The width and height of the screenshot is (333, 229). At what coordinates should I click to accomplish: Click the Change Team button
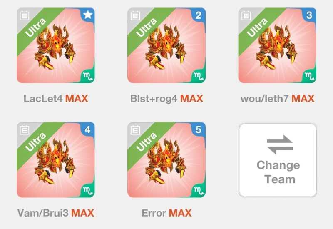click(x=278, y=160)
